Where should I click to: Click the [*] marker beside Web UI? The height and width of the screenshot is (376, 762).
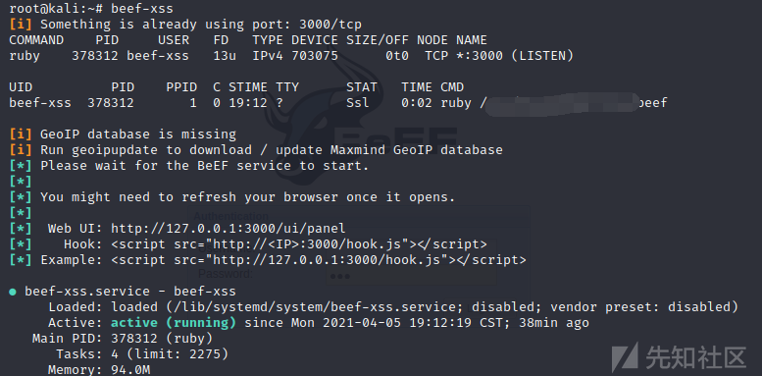click(21, 229)
